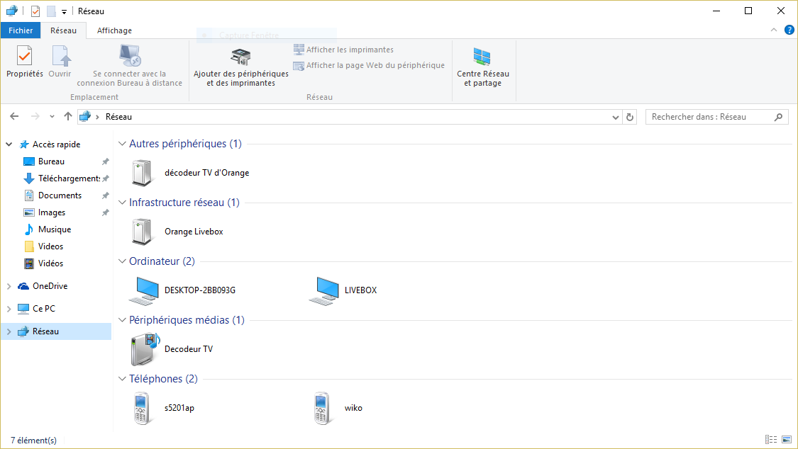Click the Ouvrir icon in the ribbon
Viewport: 798px width, 449px height.
60,56
